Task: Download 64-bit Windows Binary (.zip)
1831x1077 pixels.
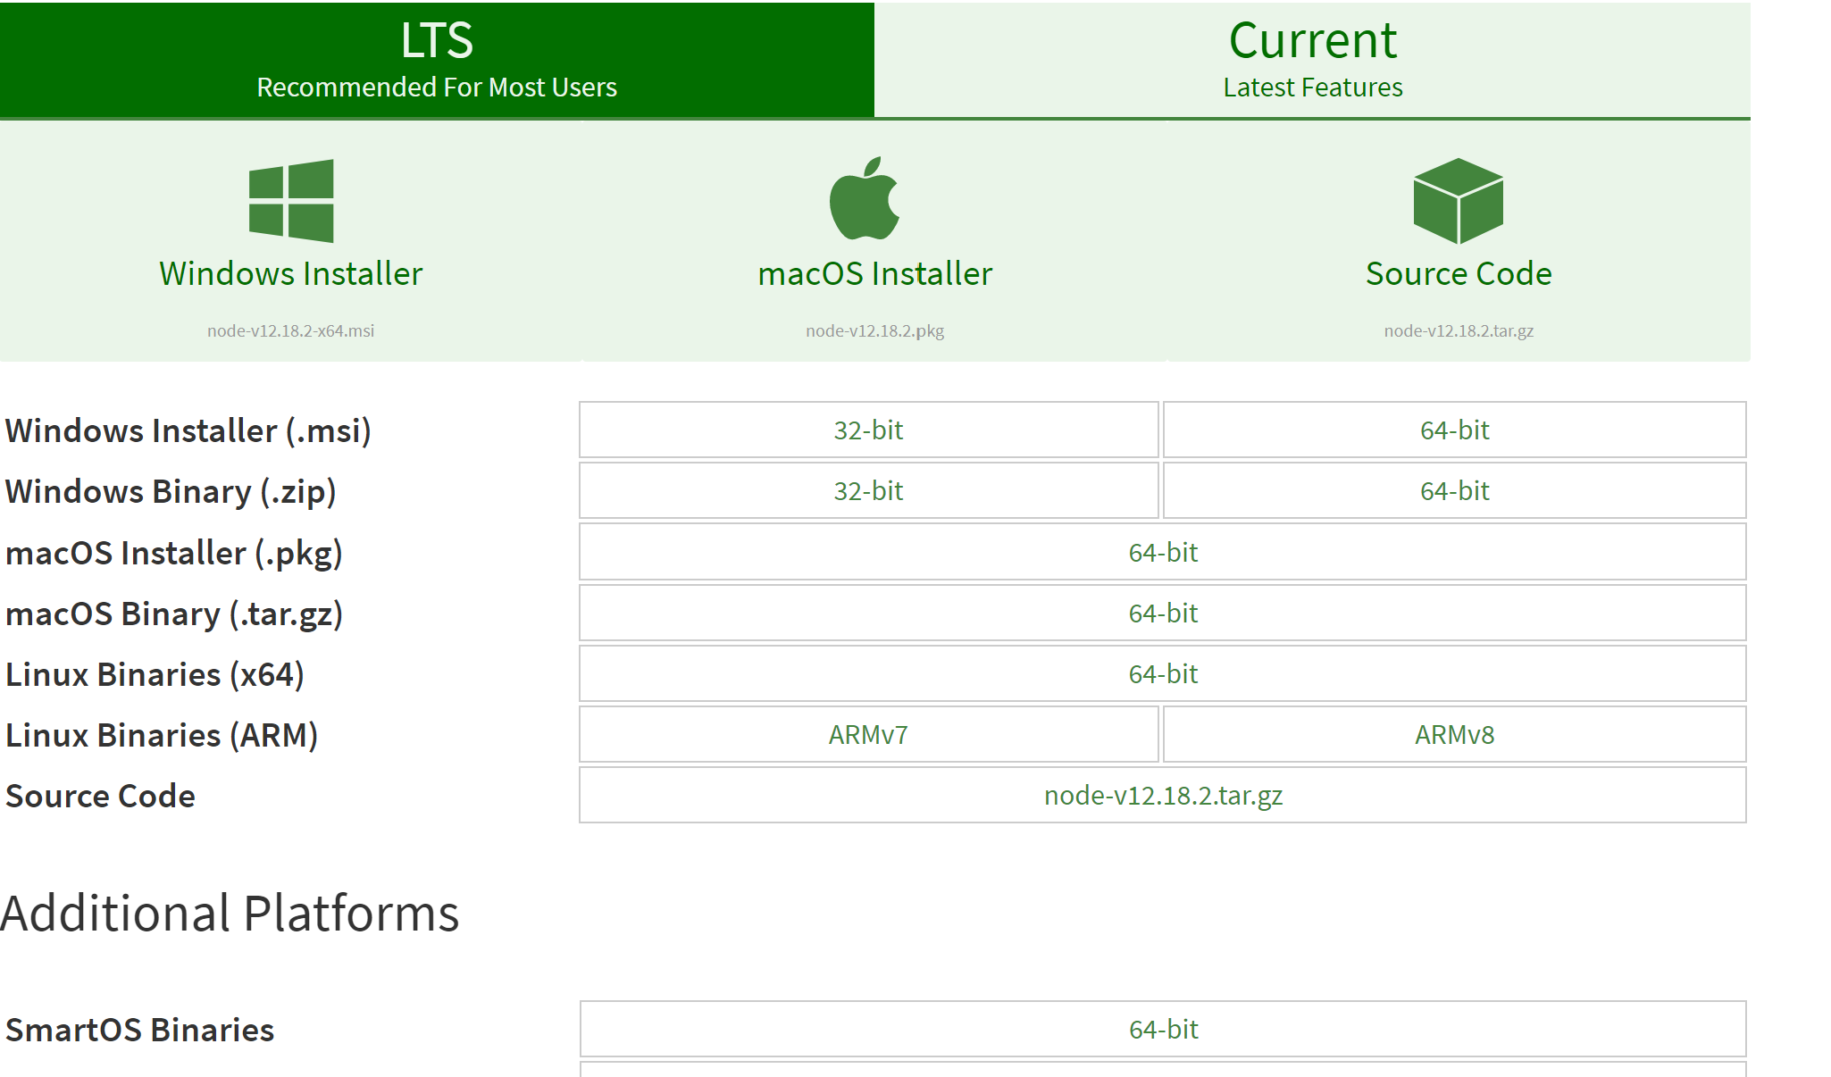Action: point(1454,491)
